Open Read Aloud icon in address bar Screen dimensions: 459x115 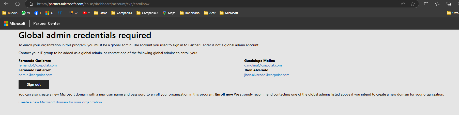(403, 4)
